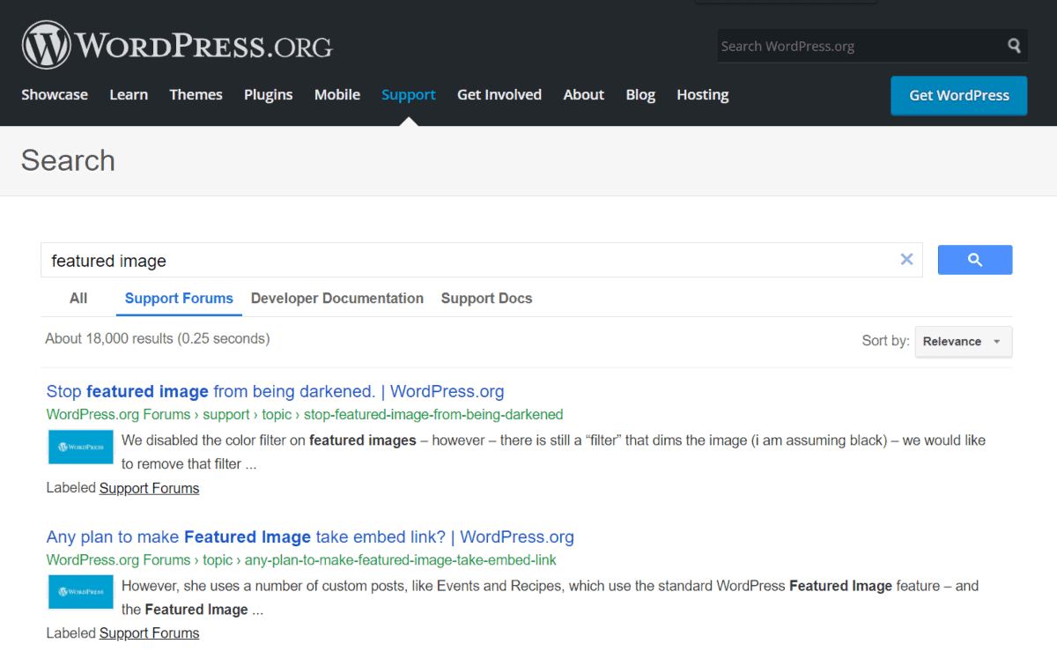Image resolution: width=1057 pixels, height=651 pixels.
Task: Open the Showcase menu item
Action: click(x=55, y=95)
